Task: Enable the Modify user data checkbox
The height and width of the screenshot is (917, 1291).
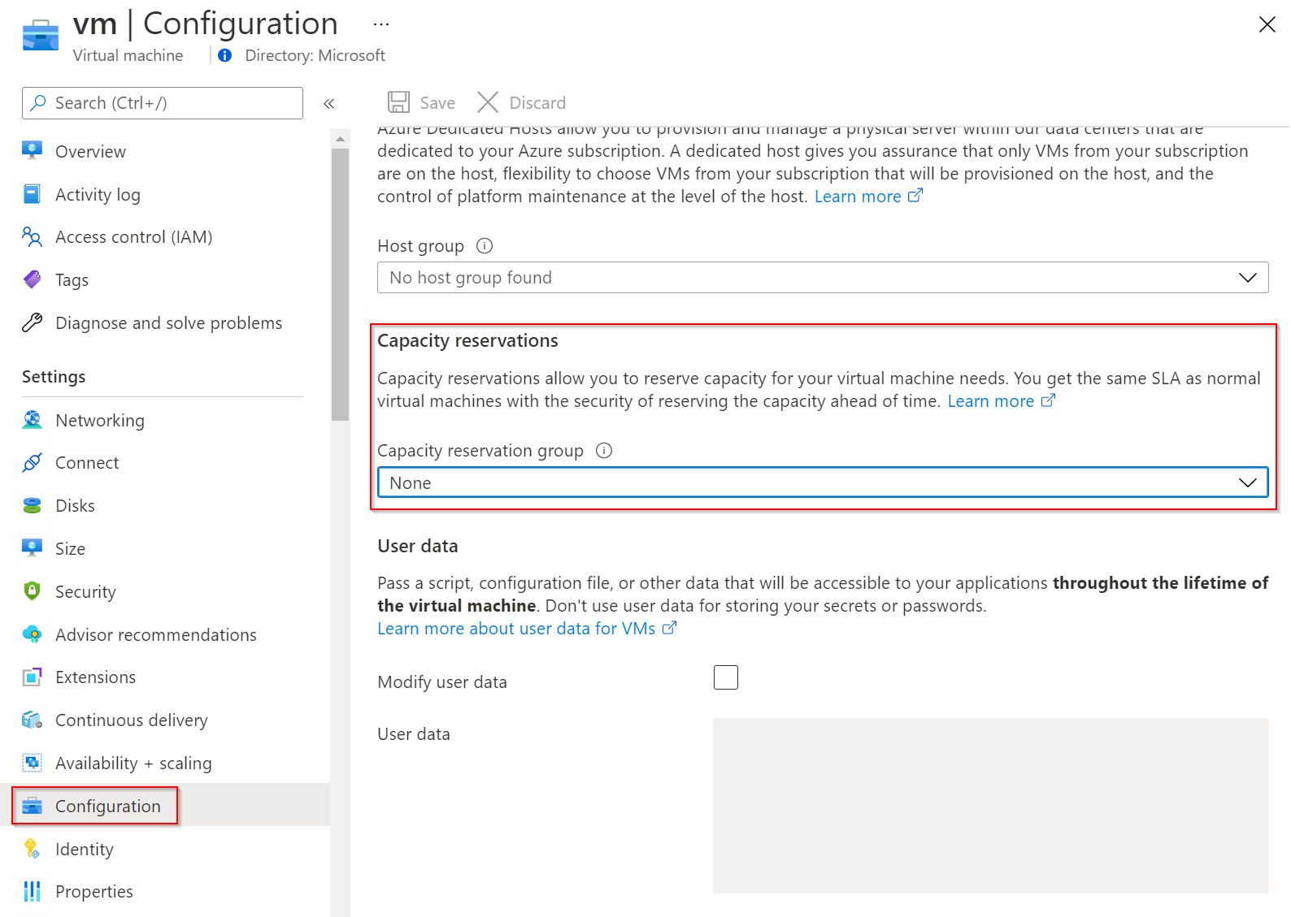Action: click(725, 677)
